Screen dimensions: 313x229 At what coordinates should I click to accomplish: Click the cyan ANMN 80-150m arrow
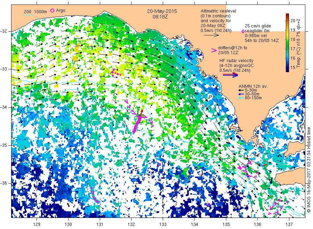pos(241,98)
